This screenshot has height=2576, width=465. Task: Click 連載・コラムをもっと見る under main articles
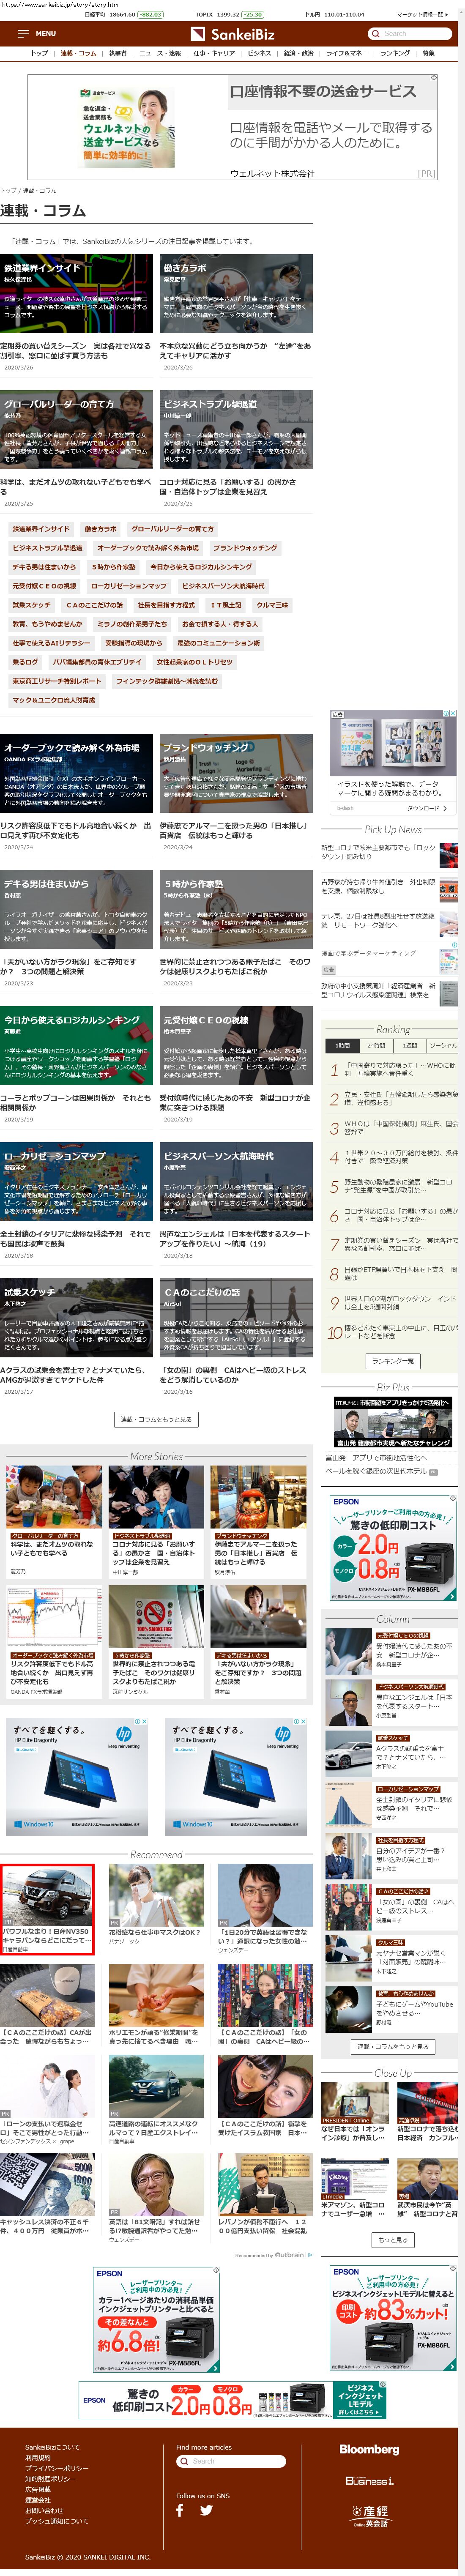(155, 1419)
